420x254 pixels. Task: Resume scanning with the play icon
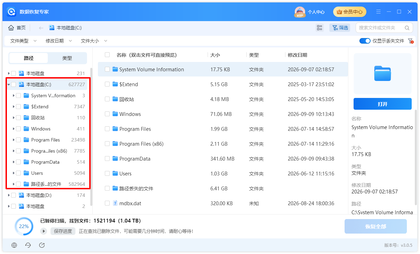44,231
